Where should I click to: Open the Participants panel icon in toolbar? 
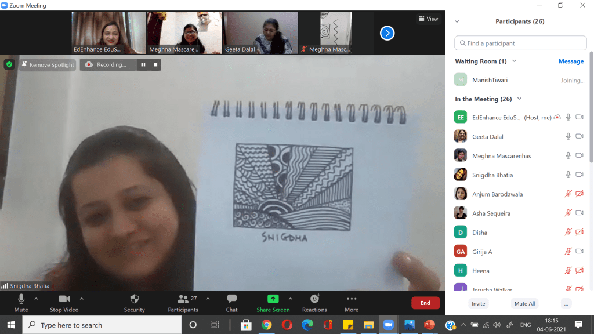pos(183,299)
